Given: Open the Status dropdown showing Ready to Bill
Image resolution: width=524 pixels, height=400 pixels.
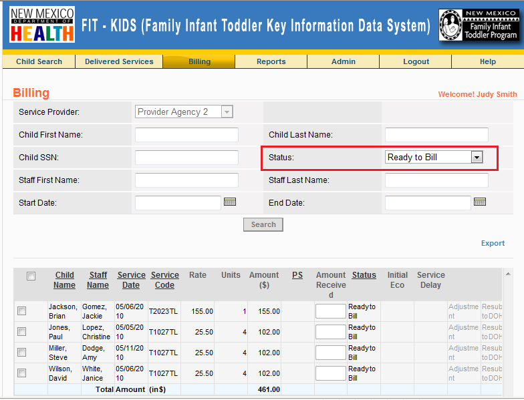Looking at the screenshot, I should point(434,157).
